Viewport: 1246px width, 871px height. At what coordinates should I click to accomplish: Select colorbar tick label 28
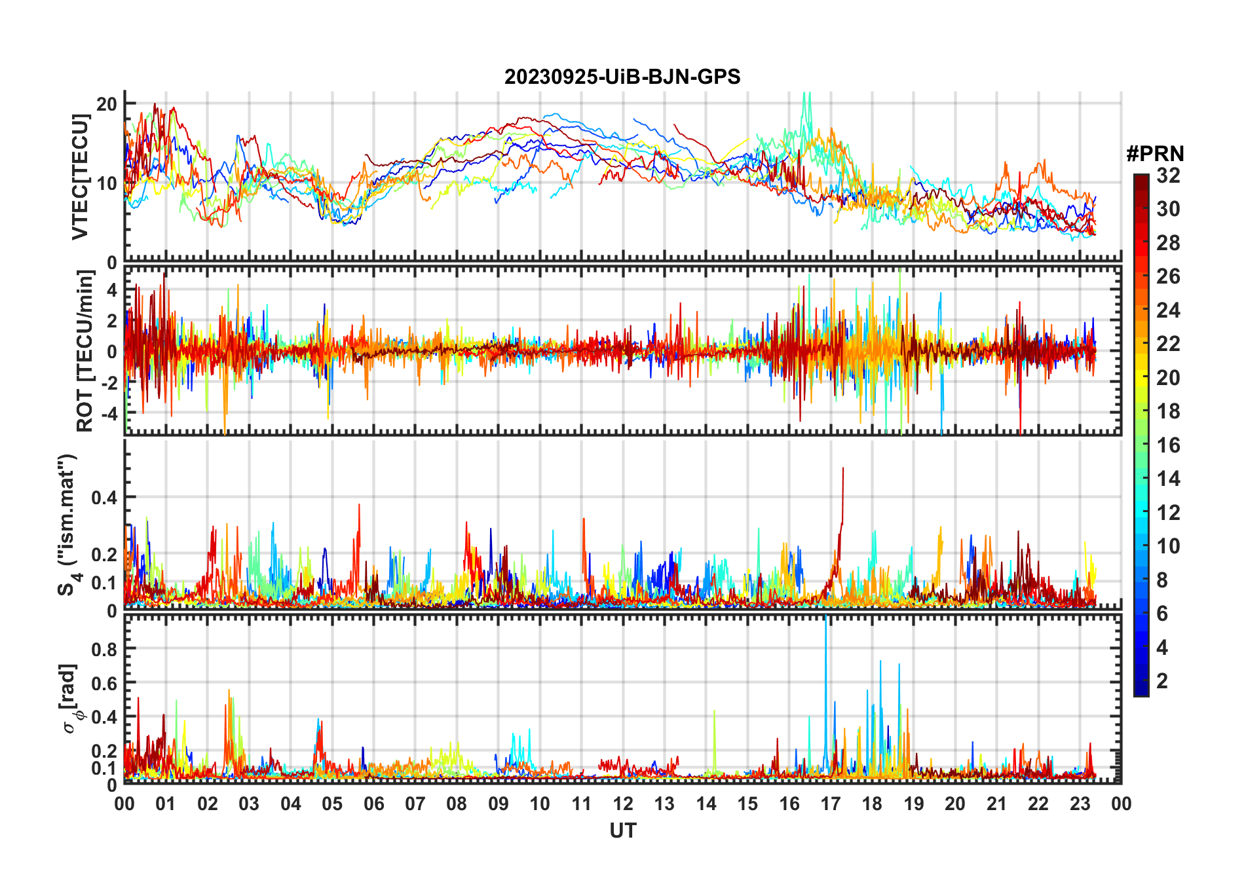(x=1168, y=243)
